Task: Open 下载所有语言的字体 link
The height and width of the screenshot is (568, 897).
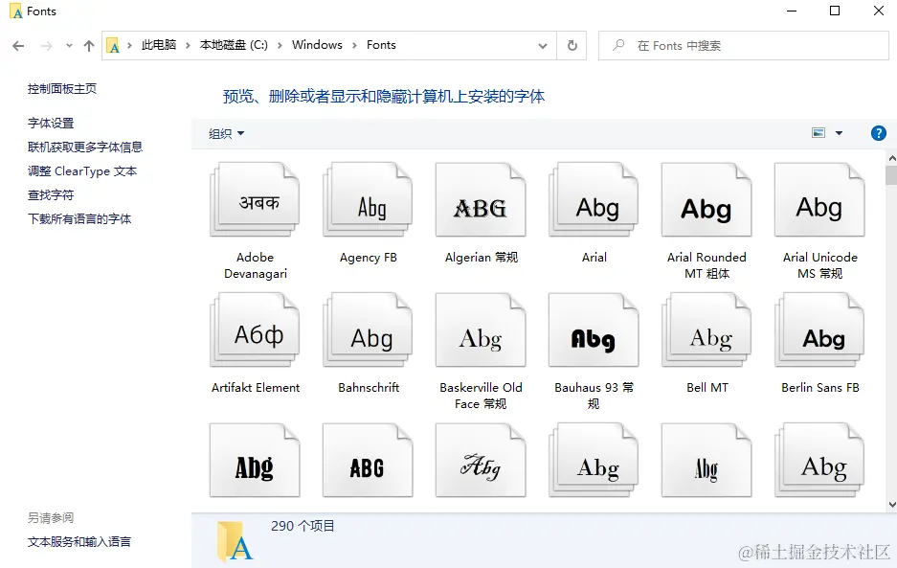Action: (78, 219)
